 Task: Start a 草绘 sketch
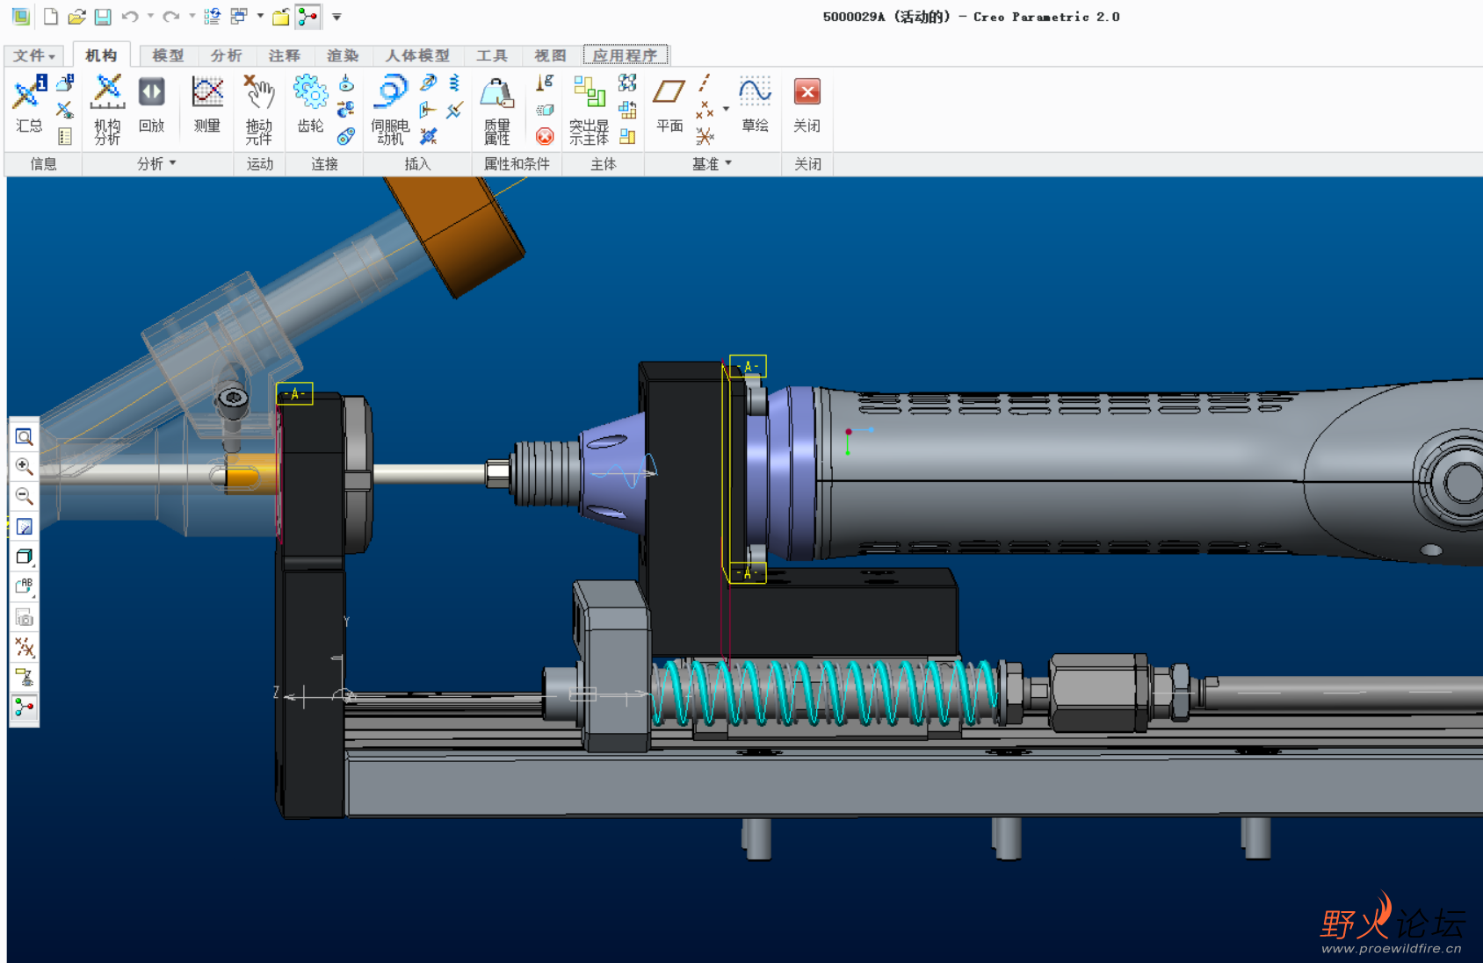point(756,104)
